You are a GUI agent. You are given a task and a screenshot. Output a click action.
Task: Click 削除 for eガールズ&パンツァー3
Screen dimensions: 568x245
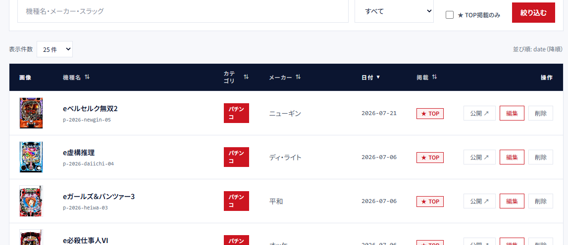click(540, 201)
